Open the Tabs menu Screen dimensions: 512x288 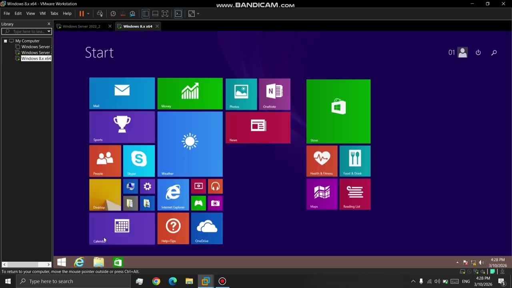click(x=54, y=14)
